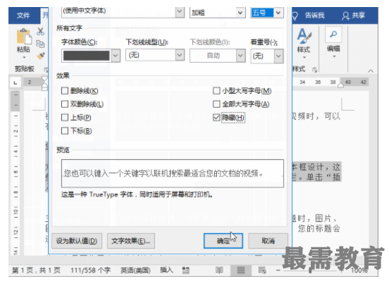The image size is (389, 286).
Task: Click the zoom out minus icon
Action: click(278, 270)
